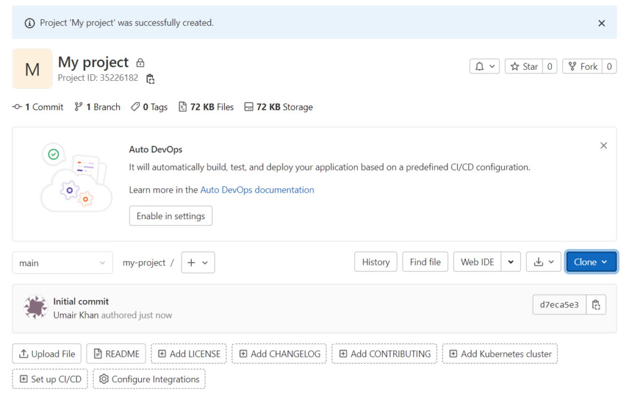This screenshot has width=632, height=397.
Task: Copy the project ID to clipboard
Action: [150, 79]
